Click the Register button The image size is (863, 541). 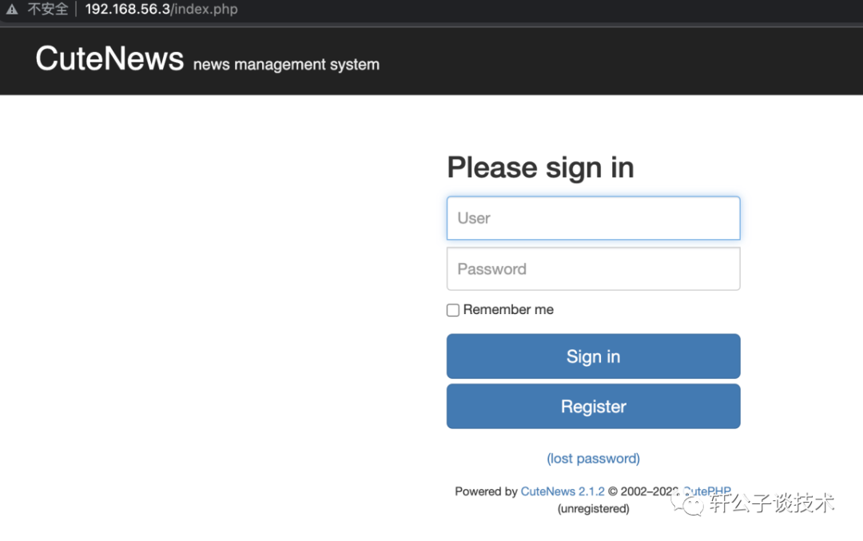(593, 406)
